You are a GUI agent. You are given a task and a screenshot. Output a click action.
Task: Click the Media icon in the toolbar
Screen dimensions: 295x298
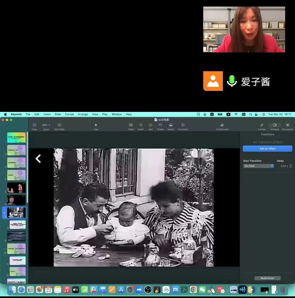click(x=171, y=125)
